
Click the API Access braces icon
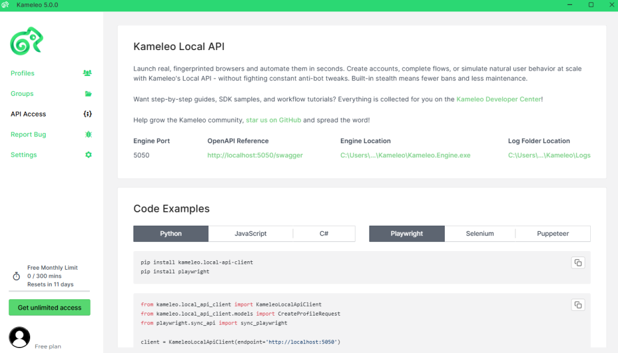point(88,114)
